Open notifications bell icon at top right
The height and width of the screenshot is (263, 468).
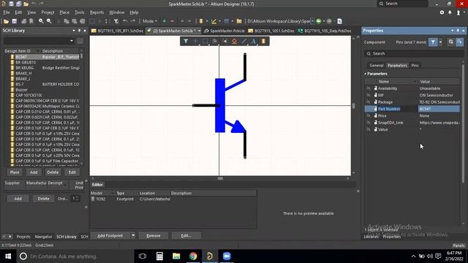coord(450,12)
